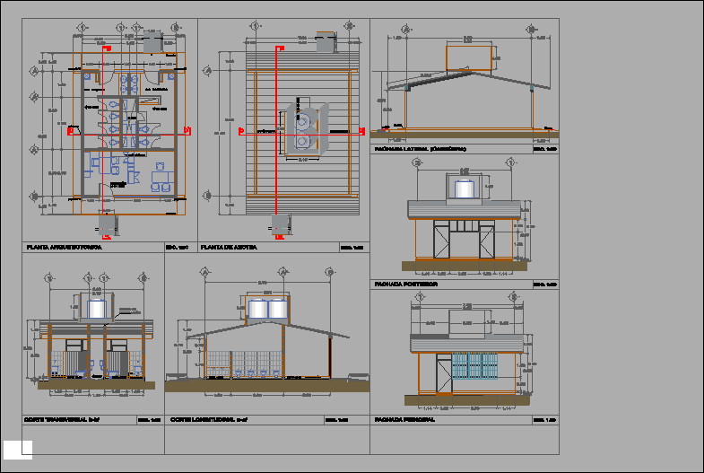Select the water tank in Fachada Posterior

tap(464, 189)
